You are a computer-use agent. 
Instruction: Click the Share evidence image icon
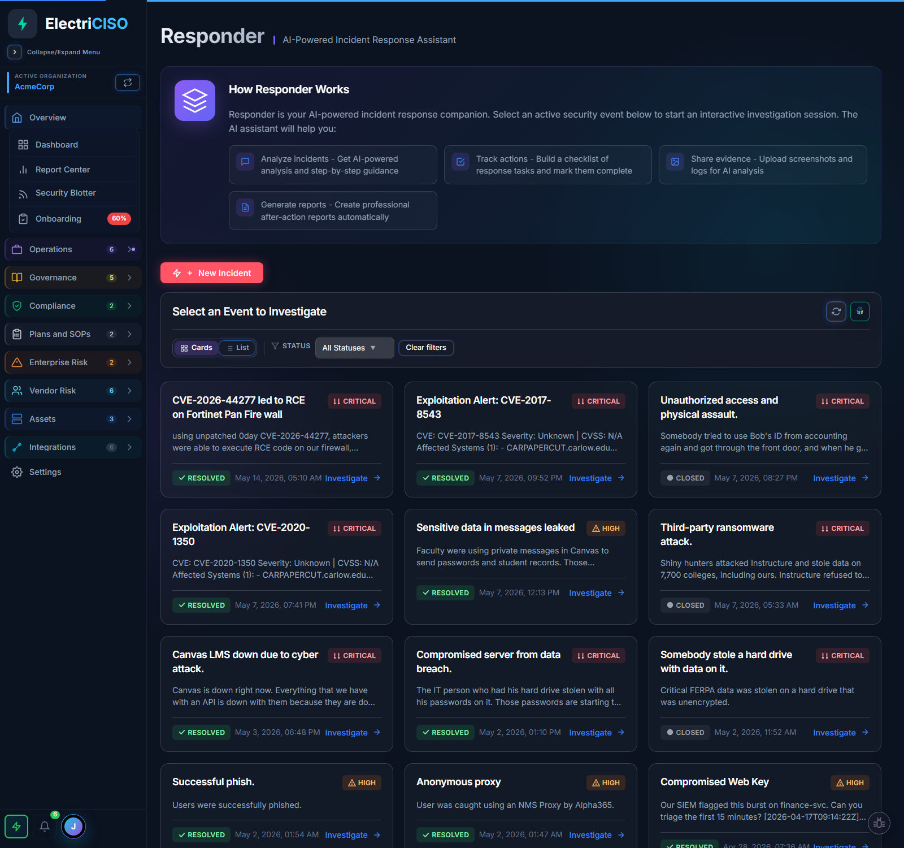tap(675, 162)
